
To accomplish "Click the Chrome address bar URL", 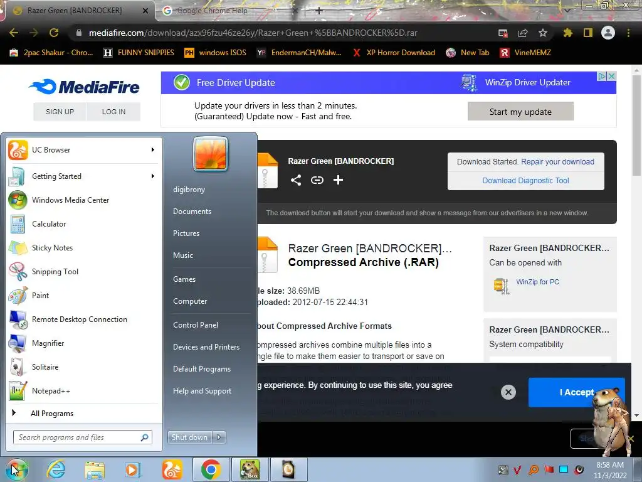I will click(x=253, y=33).
